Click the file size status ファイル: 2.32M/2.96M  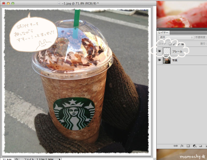(x=39, y=159)
